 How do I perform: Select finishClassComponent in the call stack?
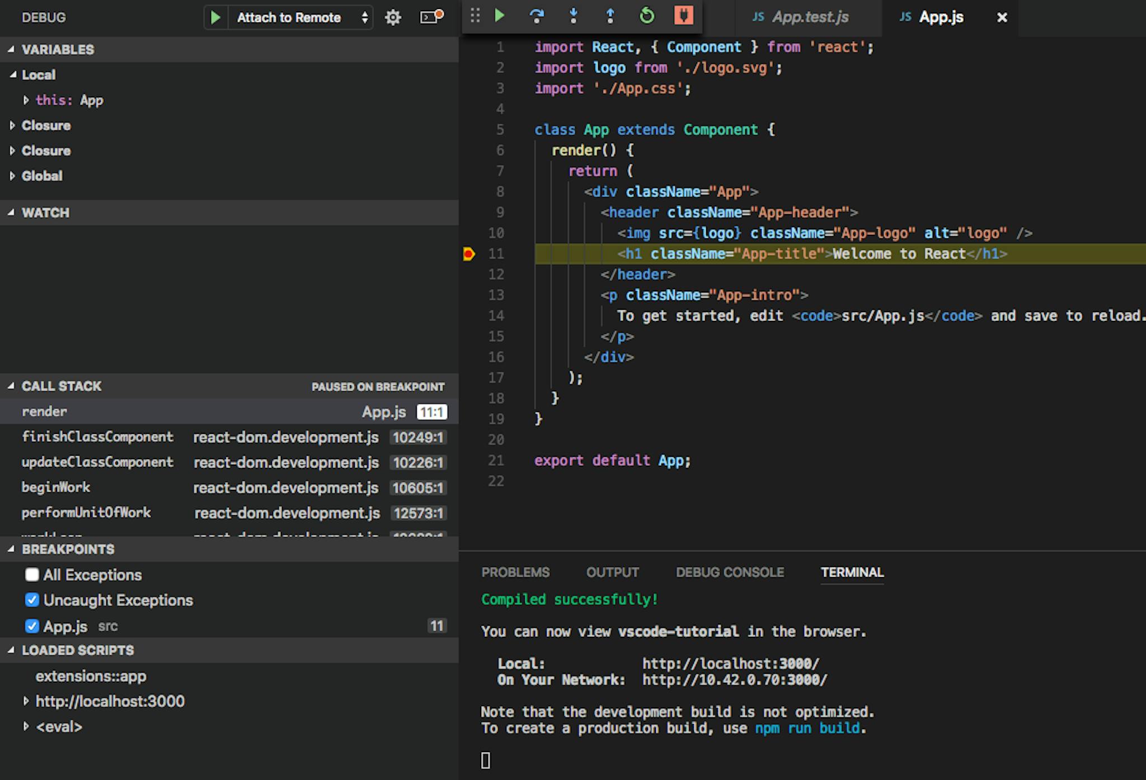(97, 437)
